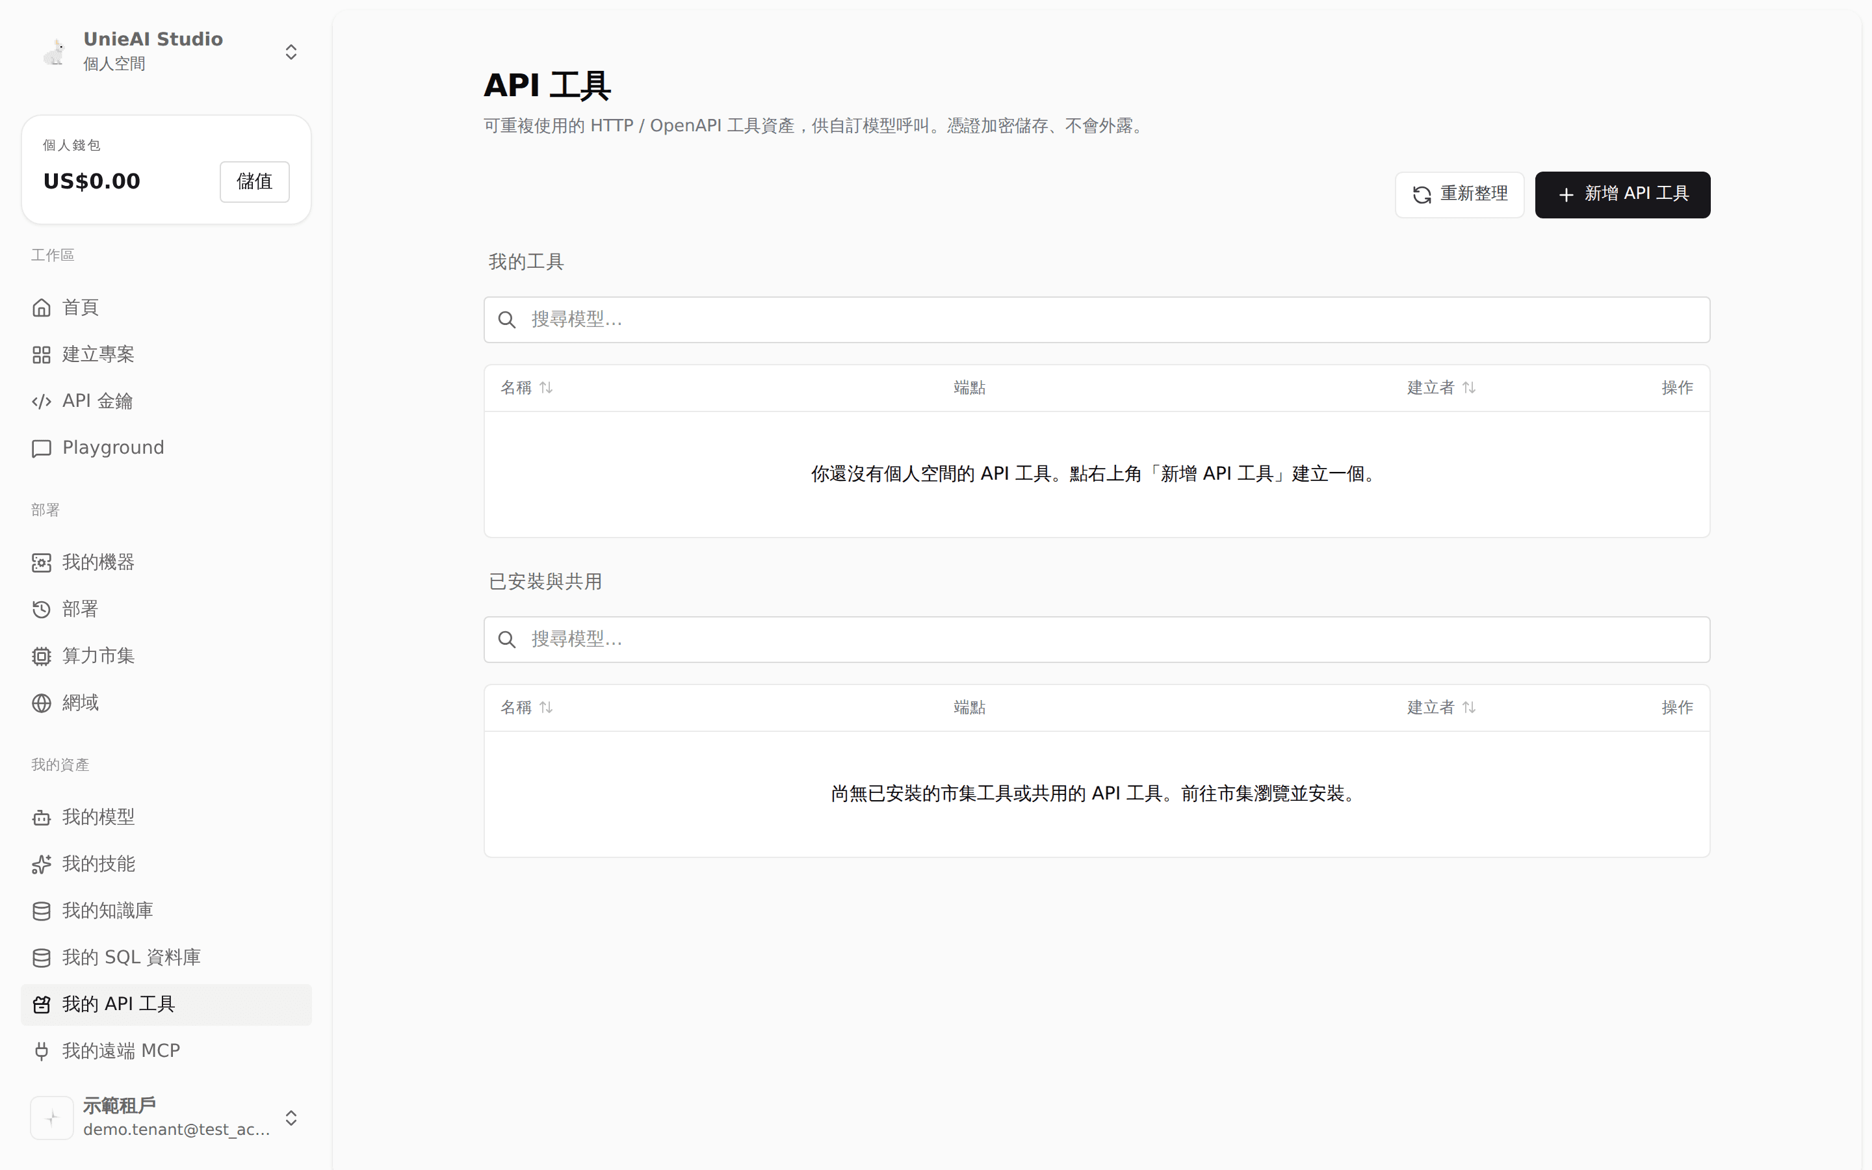Click the 儲值 top-up button

(x=255, y=182)
